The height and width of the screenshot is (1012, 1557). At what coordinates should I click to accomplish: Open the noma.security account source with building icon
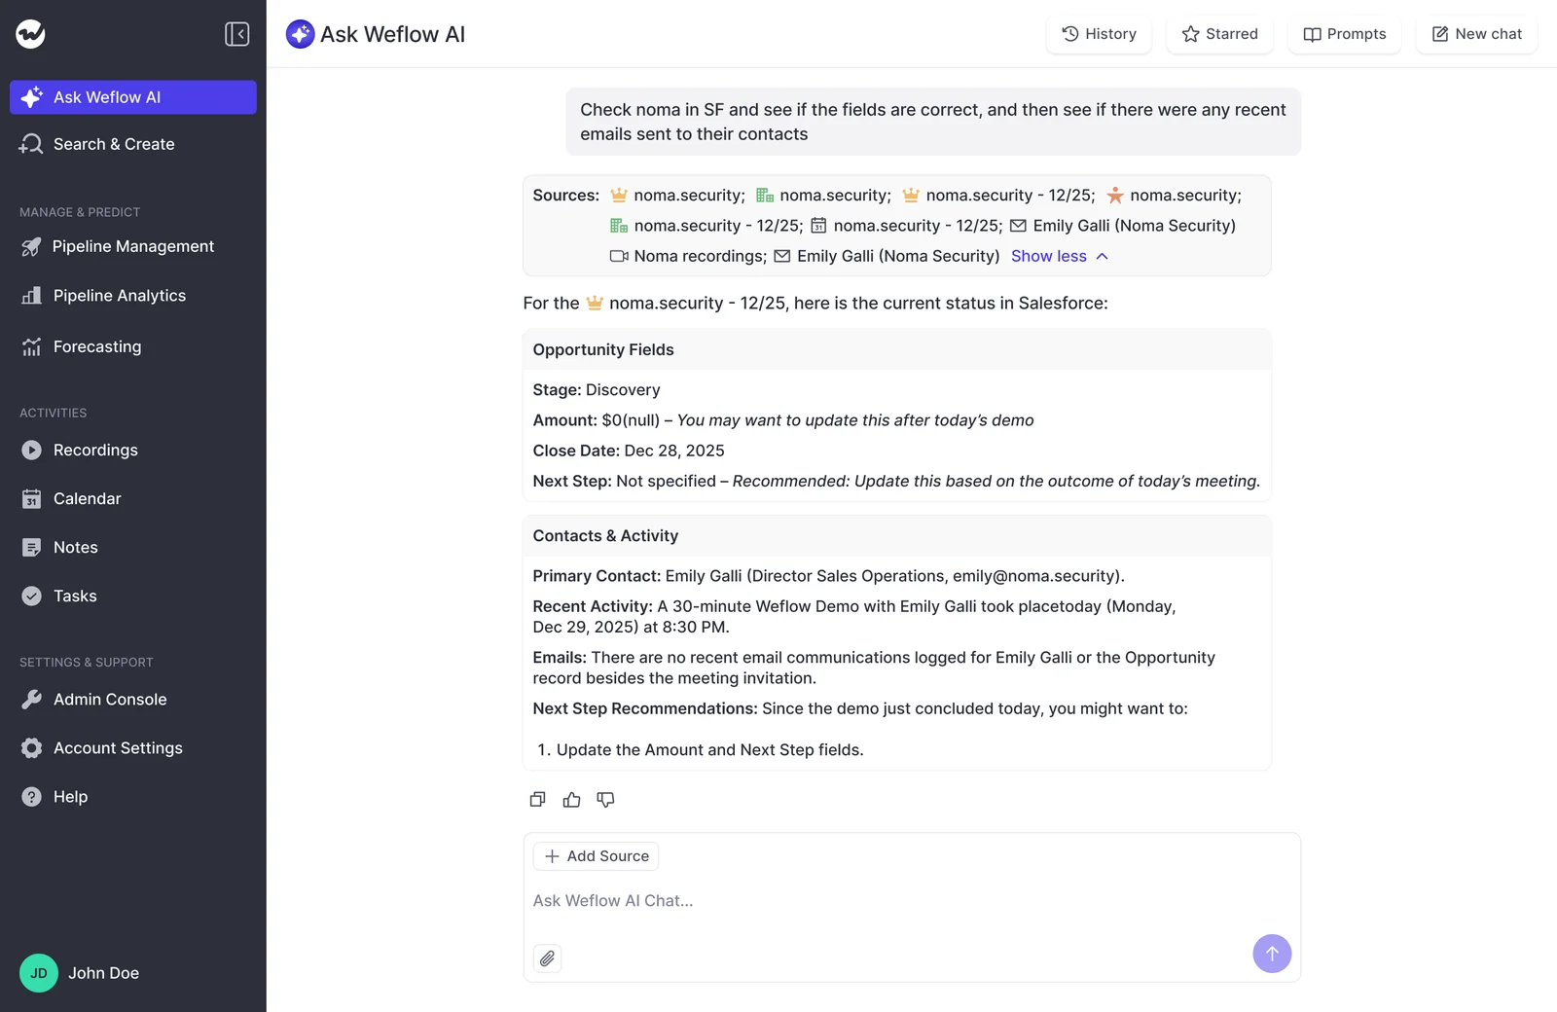tap(823, 196)
